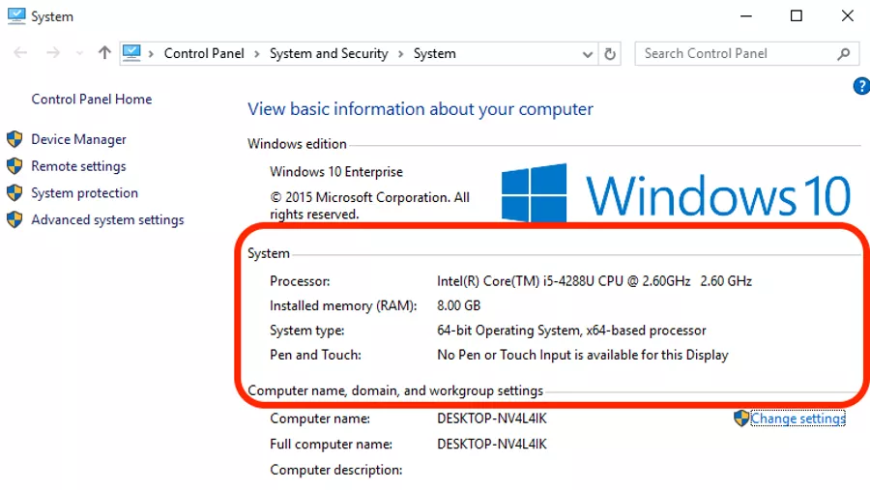Click the computer icon in address bar
Image resolution: width=870 pixels, height=490 pixels.
[131, 53]
